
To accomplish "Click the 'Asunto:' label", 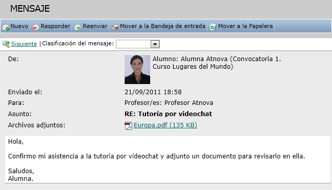I will pyautogui.click(x=20, y=114).
